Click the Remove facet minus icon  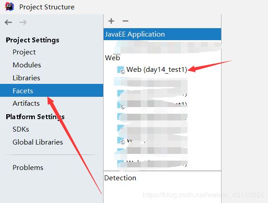[x=125, y=21]
